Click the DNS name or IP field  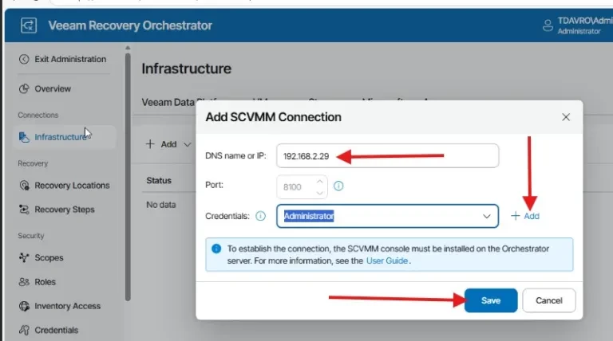[x=388, y=156]
